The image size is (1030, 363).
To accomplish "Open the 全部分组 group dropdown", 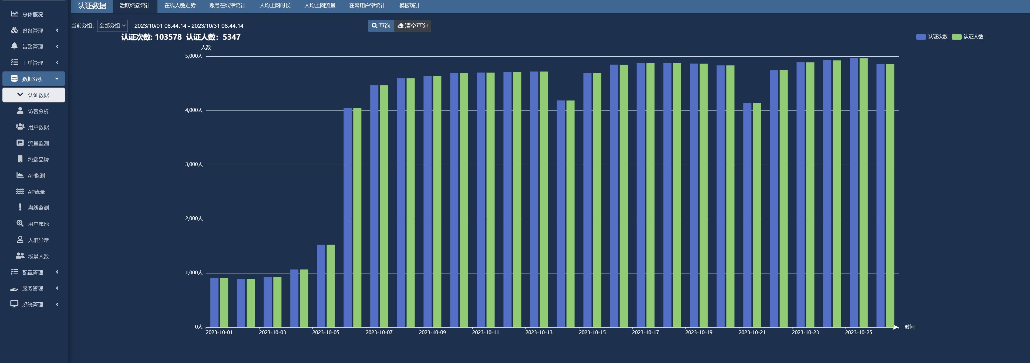I will pos(112,26).
